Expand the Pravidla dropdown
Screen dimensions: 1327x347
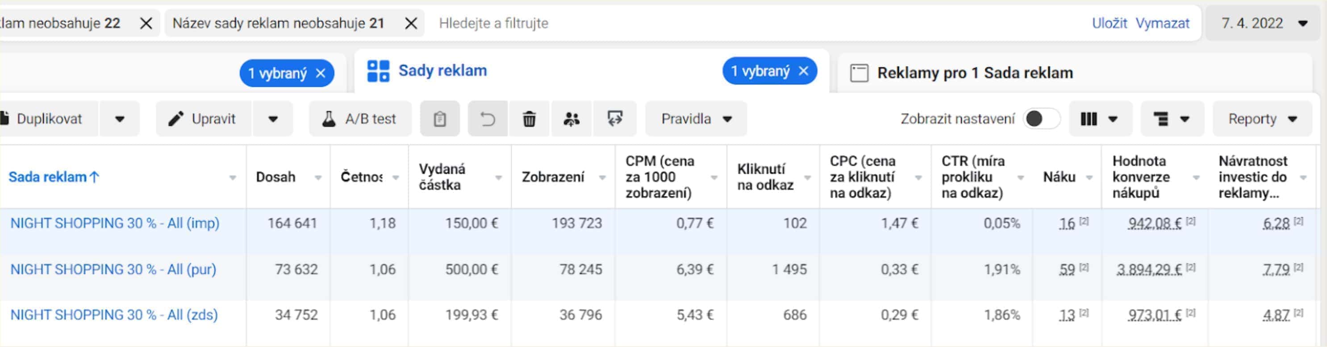[696, 119]
